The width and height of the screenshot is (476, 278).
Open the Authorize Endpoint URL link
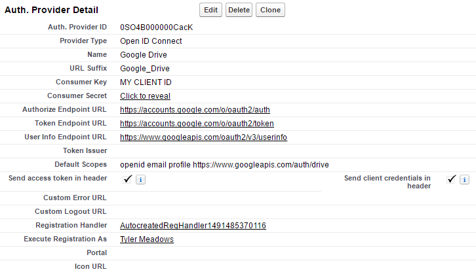tap(195, 110)
